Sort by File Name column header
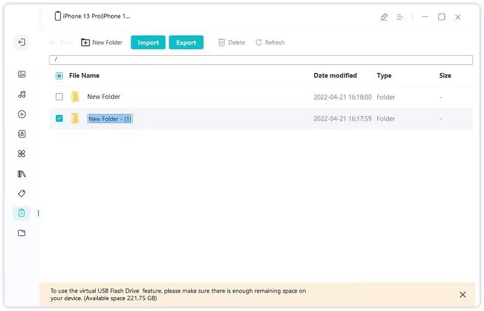 tap(84, 75)
